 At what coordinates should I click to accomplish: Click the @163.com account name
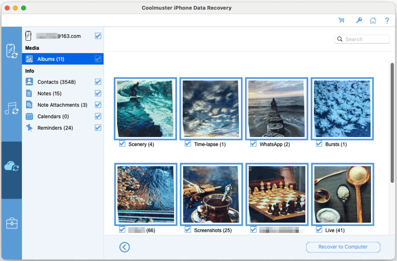(x=58, y=36)
